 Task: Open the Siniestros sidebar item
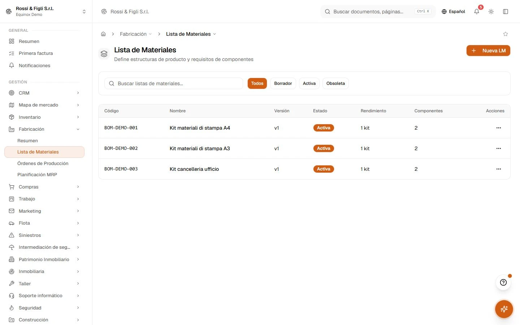click(x=44, y=235)
